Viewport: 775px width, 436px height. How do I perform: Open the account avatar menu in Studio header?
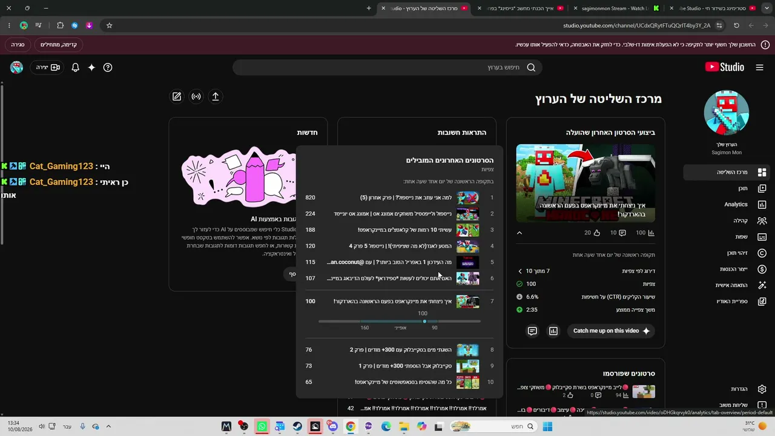[16, 67]
